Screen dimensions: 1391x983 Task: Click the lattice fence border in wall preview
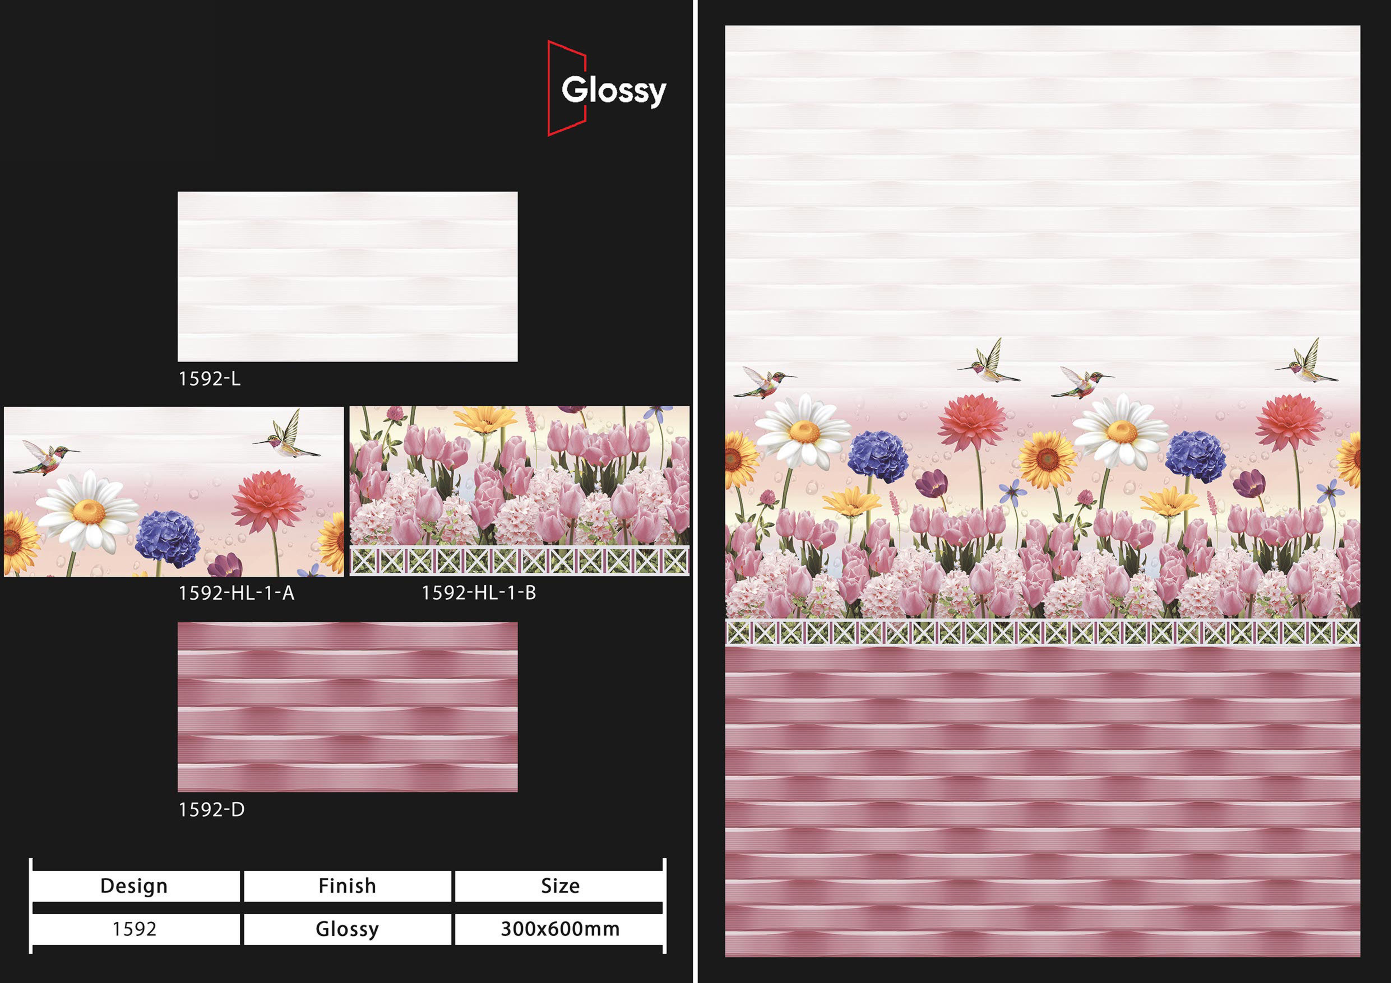tap(1042, 633)
